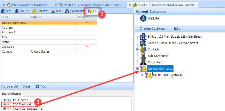
Task: Select the Search Results tab
Action: click(x=11, y=94)
